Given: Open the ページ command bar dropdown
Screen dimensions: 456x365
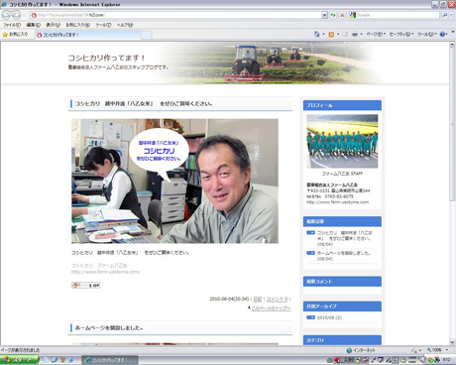Looking at the screenshot, I should coord(376,34).
